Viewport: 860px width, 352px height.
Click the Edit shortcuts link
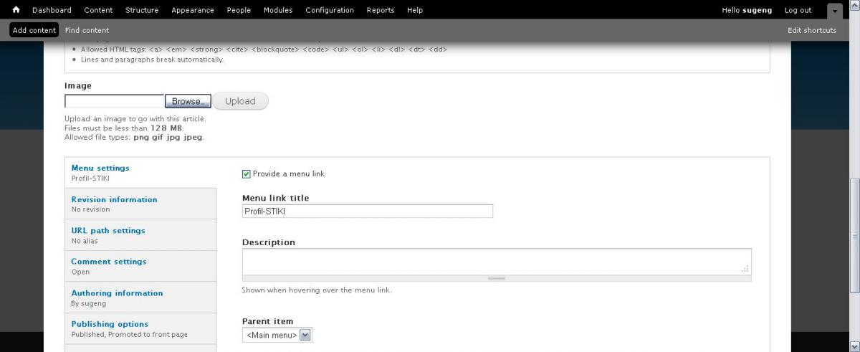811,30
